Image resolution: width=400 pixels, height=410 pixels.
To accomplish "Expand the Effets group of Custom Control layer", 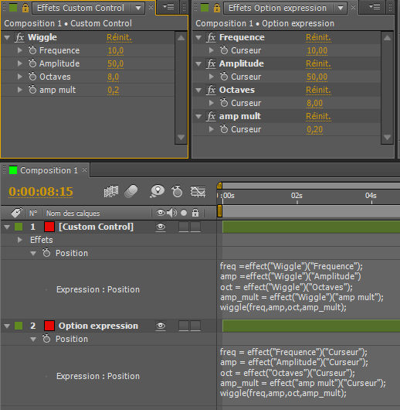I will click(19, 240).
